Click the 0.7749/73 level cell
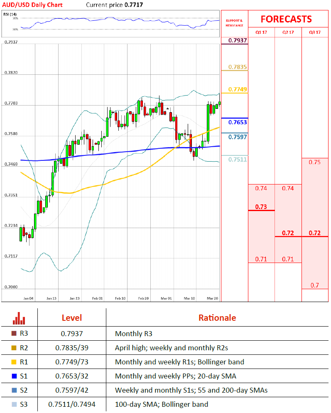 point(71,362)
